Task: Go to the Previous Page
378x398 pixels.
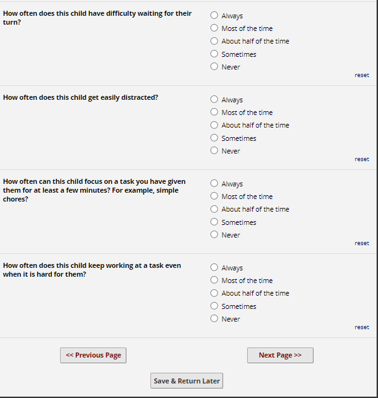Action: [93, 355]
